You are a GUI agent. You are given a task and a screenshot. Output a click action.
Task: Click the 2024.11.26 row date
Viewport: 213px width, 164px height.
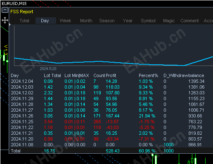pyautogui.click(x=22, y=116)
